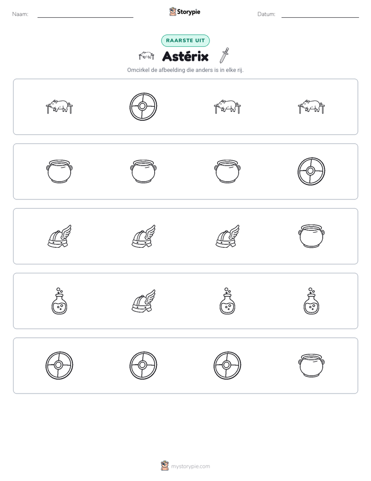
Task: Click the small roast boar left of the title
Action: (147, 56)
